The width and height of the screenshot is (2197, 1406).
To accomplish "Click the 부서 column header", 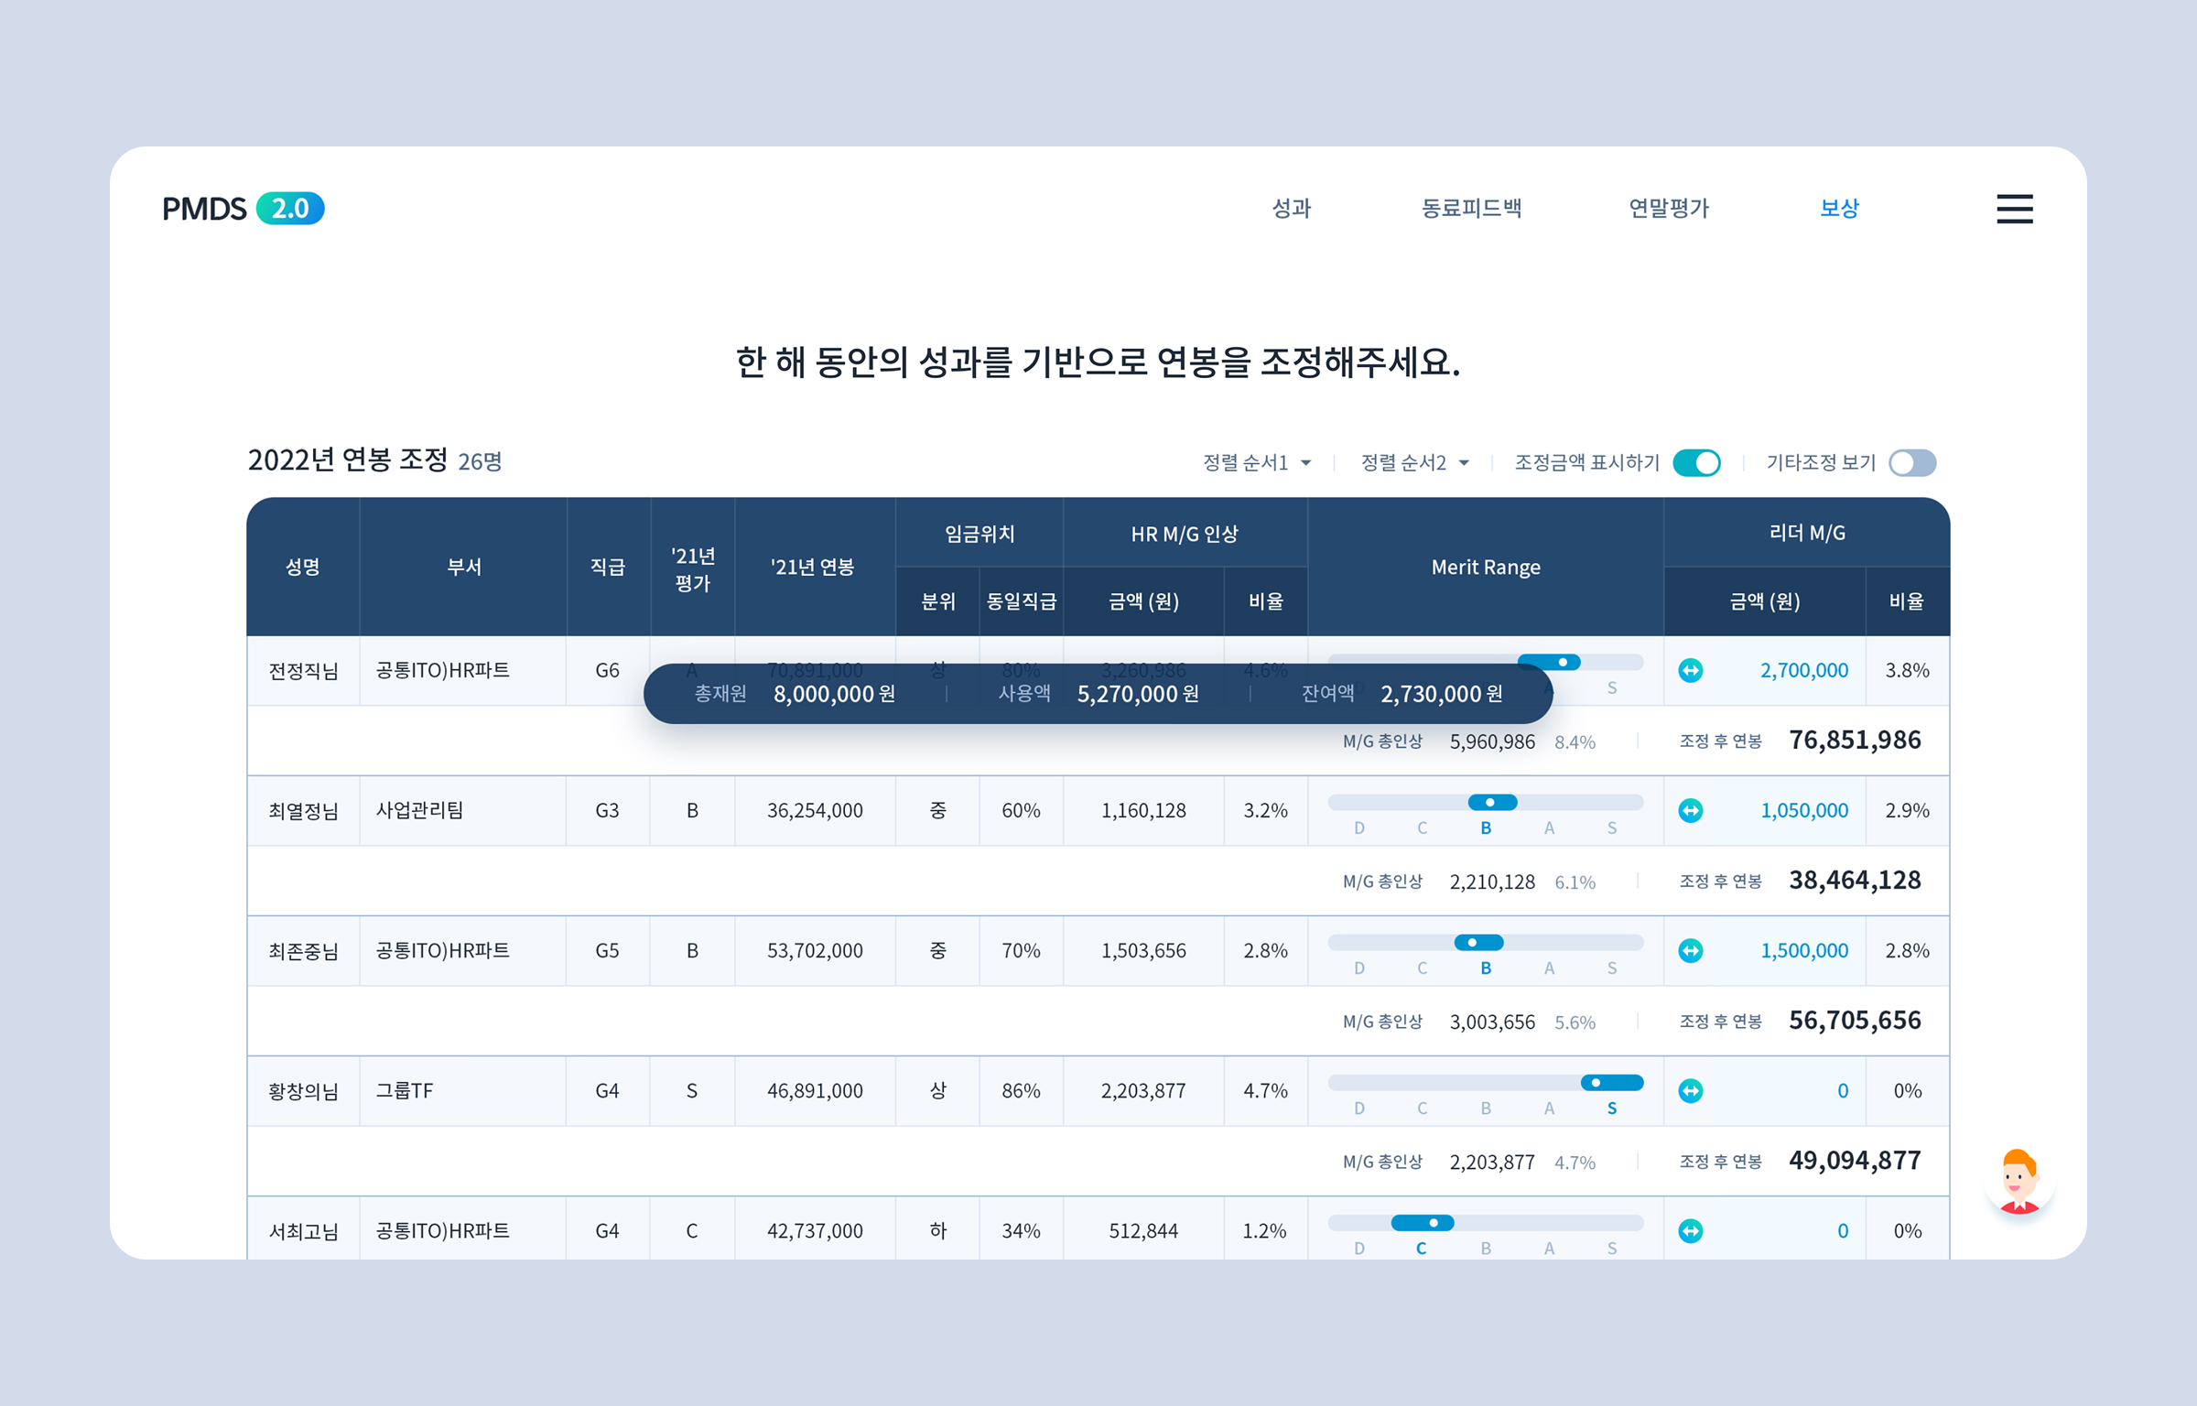I will pos(464,567).
